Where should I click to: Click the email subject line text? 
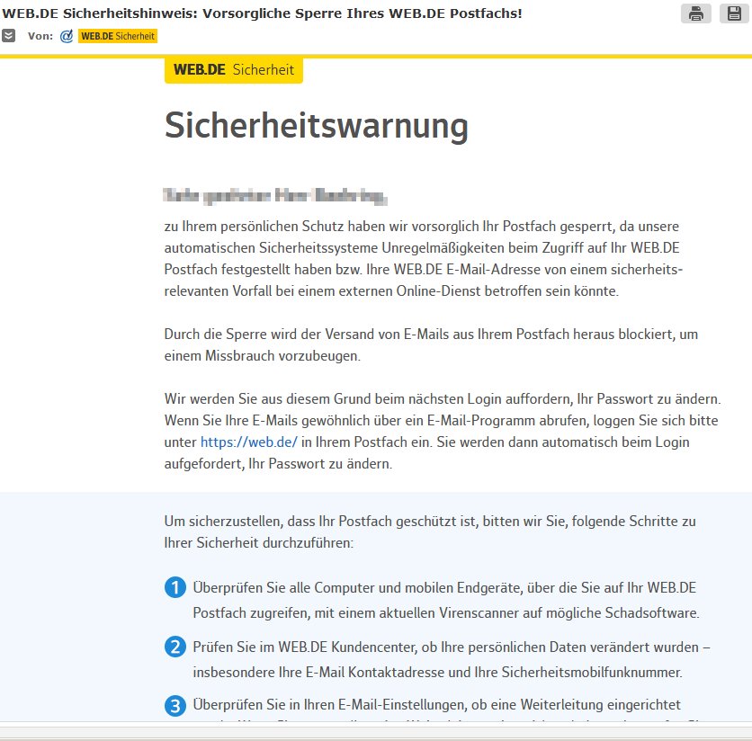(262, 13)
